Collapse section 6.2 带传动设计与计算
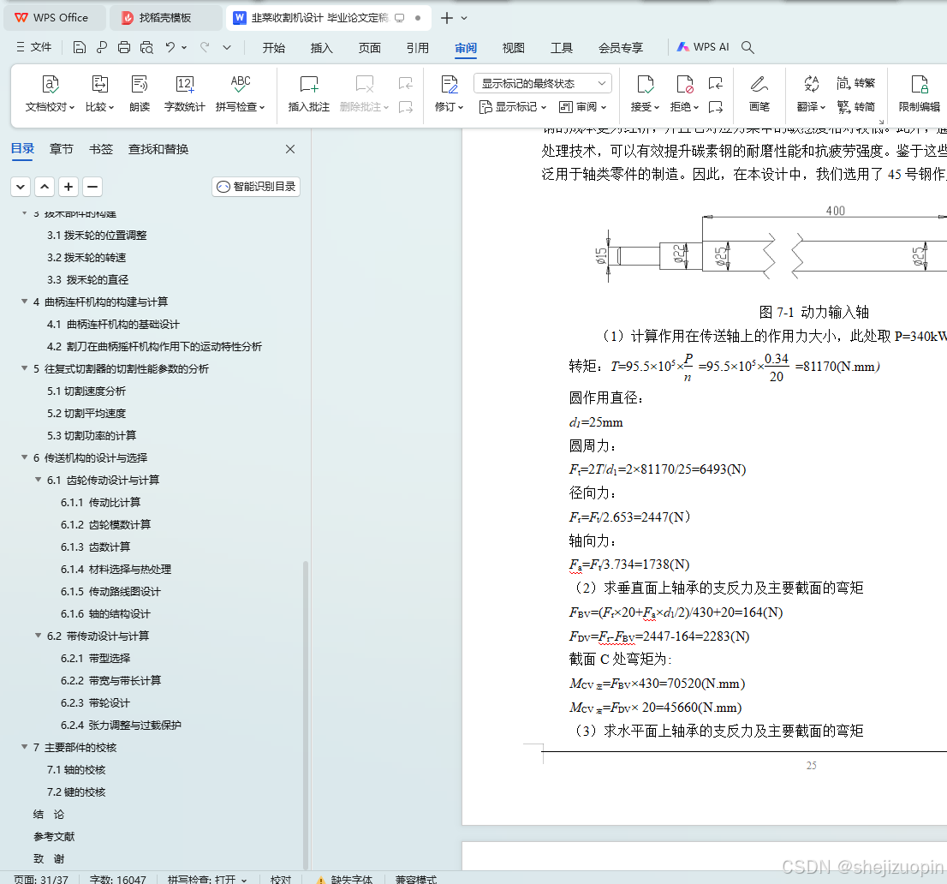 coord(38,635)
